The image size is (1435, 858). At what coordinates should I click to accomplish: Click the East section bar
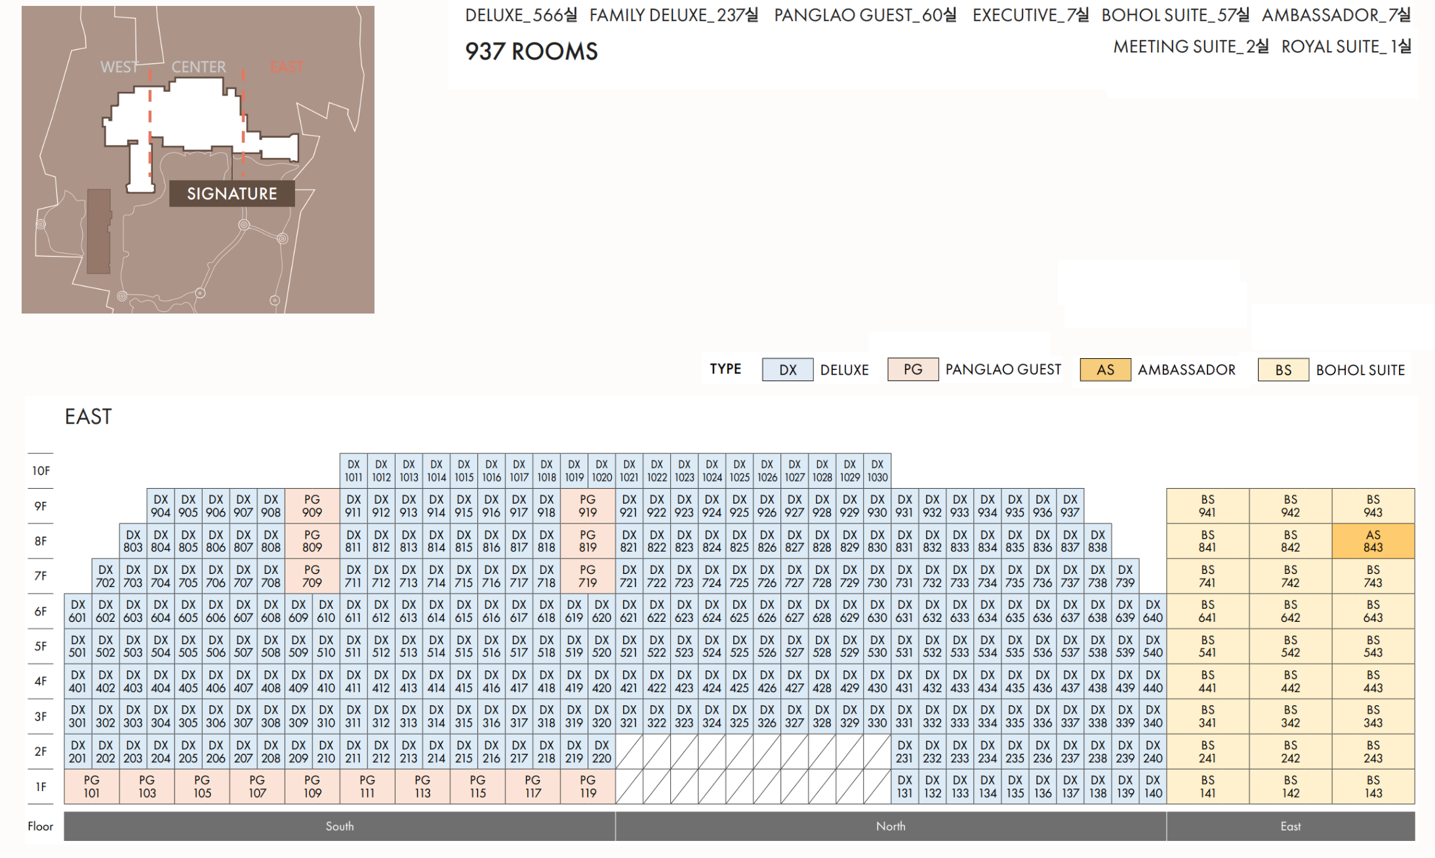point(1290,827)
